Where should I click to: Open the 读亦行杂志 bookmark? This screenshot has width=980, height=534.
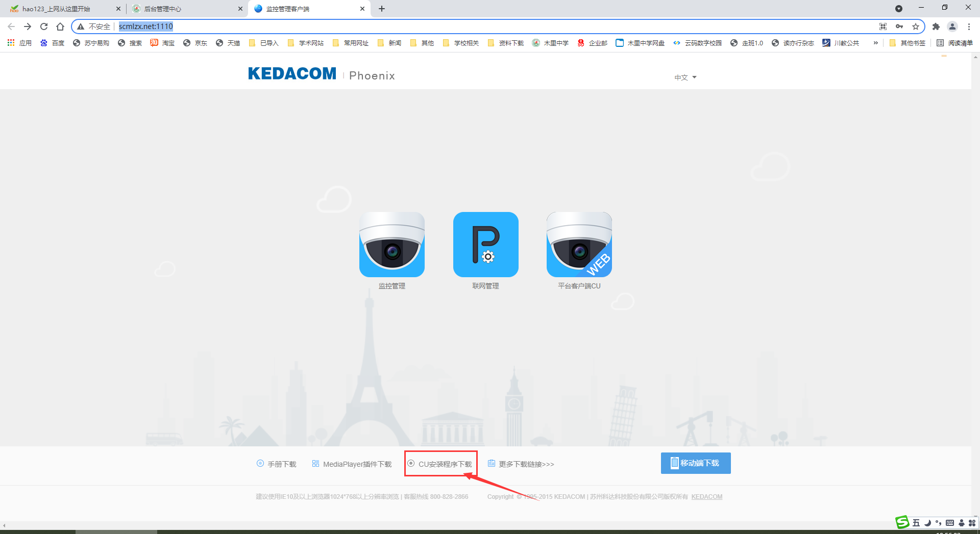click(x=793, y=43)
